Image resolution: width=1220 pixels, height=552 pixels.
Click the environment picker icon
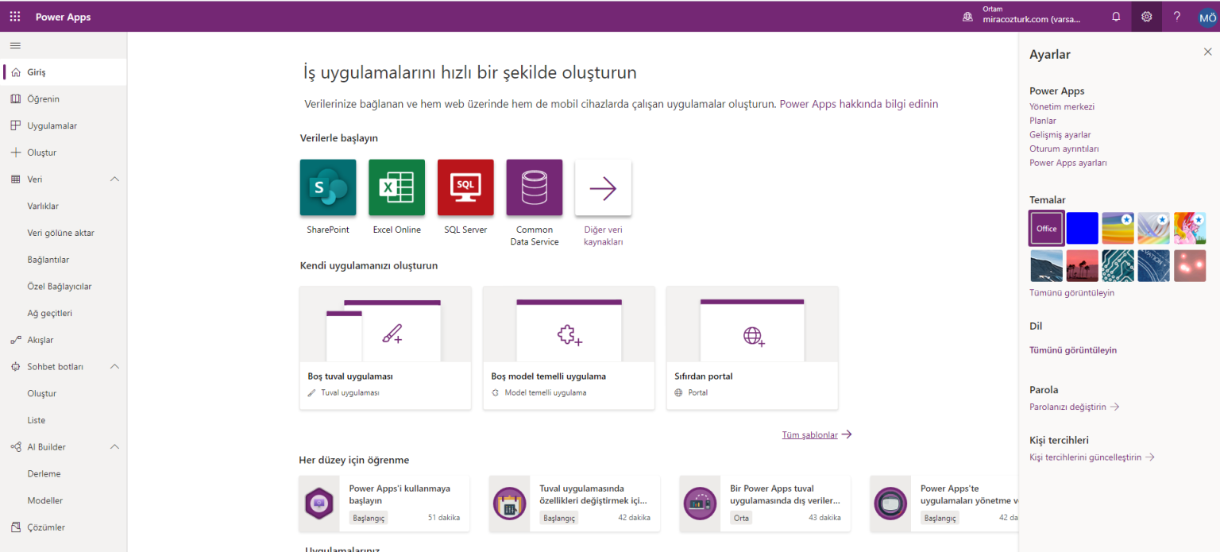[x=967, y=17]
